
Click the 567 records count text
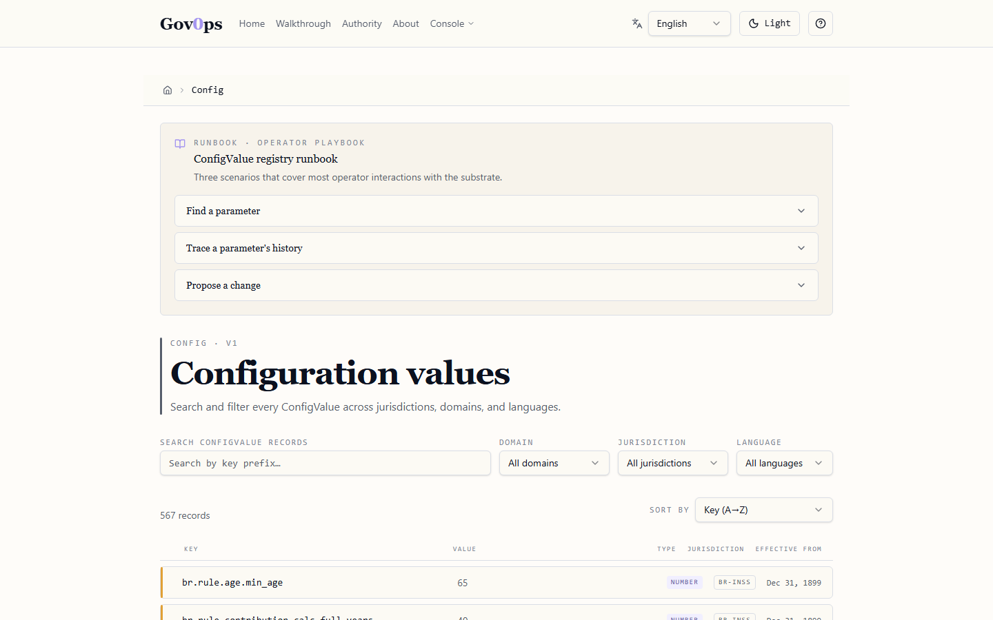185,515
